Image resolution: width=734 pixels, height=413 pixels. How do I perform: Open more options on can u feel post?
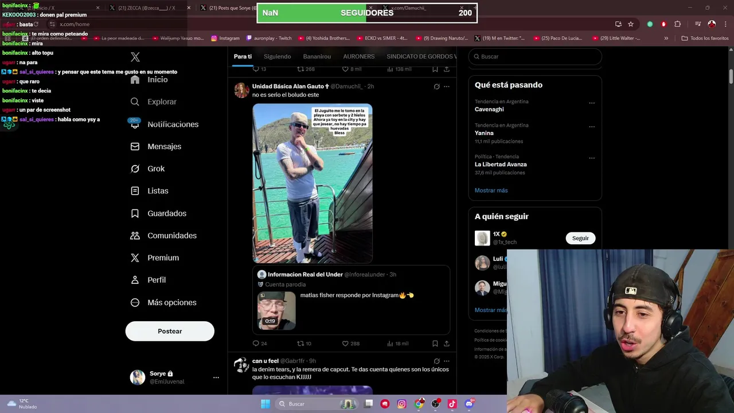(x=447, y=361)
